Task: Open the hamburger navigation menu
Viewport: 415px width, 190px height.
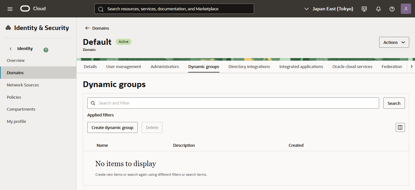Action: coord(10,9)
